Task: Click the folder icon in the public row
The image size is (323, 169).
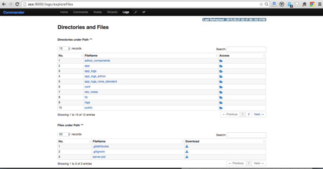Action: (x=221, y=108)
